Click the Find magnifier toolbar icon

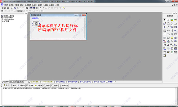[27, 8]
